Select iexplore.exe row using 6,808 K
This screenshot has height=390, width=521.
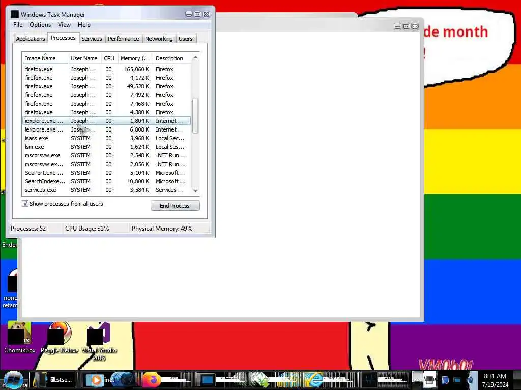107,129
